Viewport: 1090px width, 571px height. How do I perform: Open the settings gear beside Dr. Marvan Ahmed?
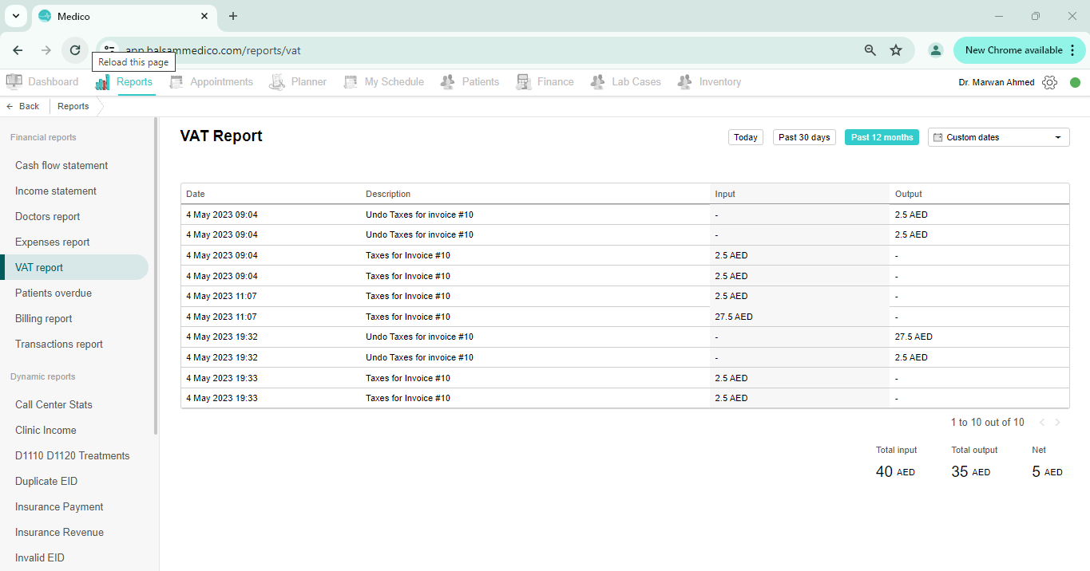[x=1050, y=82]
